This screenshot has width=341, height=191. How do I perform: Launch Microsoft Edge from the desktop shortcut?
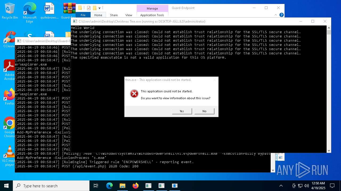coord(30,12)
